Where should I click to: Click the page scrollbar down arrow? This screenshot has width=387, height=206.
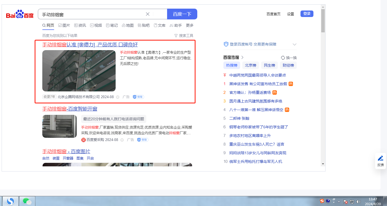point(323,164)
